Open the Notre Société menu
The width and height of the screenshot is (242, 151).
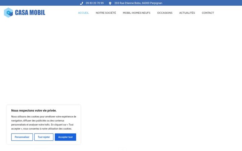coord(106,13)
